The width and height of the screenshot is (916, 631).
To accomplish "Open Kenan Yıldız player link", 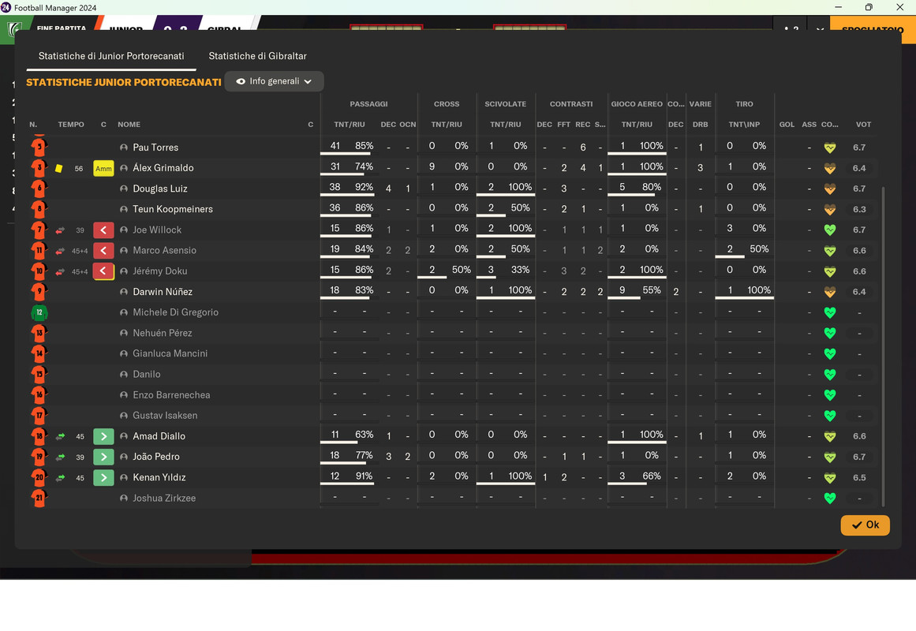I will (159, 477).
